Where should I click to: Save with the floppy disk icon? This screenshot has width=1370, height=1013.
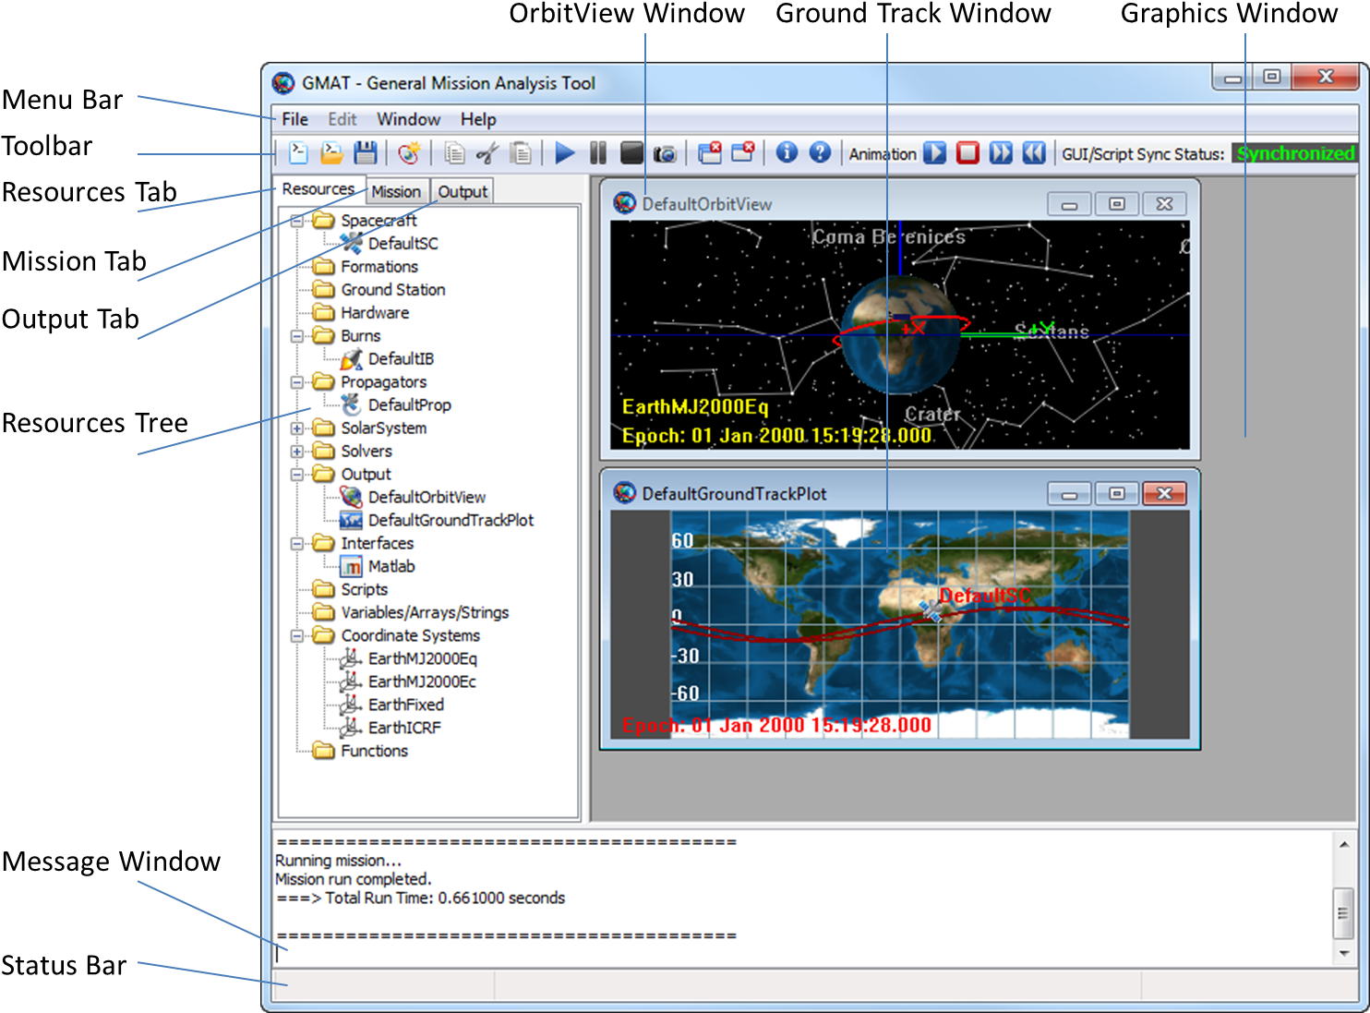[x=366, y=153]
